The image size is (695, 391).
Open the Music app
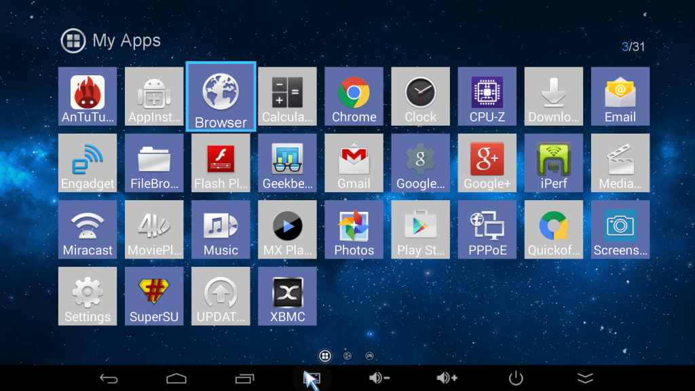(221, 229)
